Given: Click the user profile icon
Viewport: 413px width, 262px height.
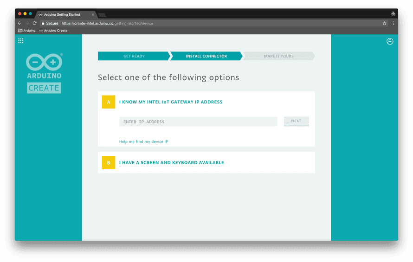Looking at the screenshot, I should click(x=390, y=41).
